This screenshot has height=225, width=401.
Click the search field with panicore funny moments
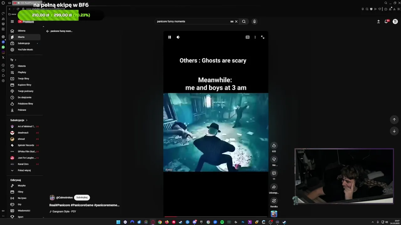click(x=193, y=22)
